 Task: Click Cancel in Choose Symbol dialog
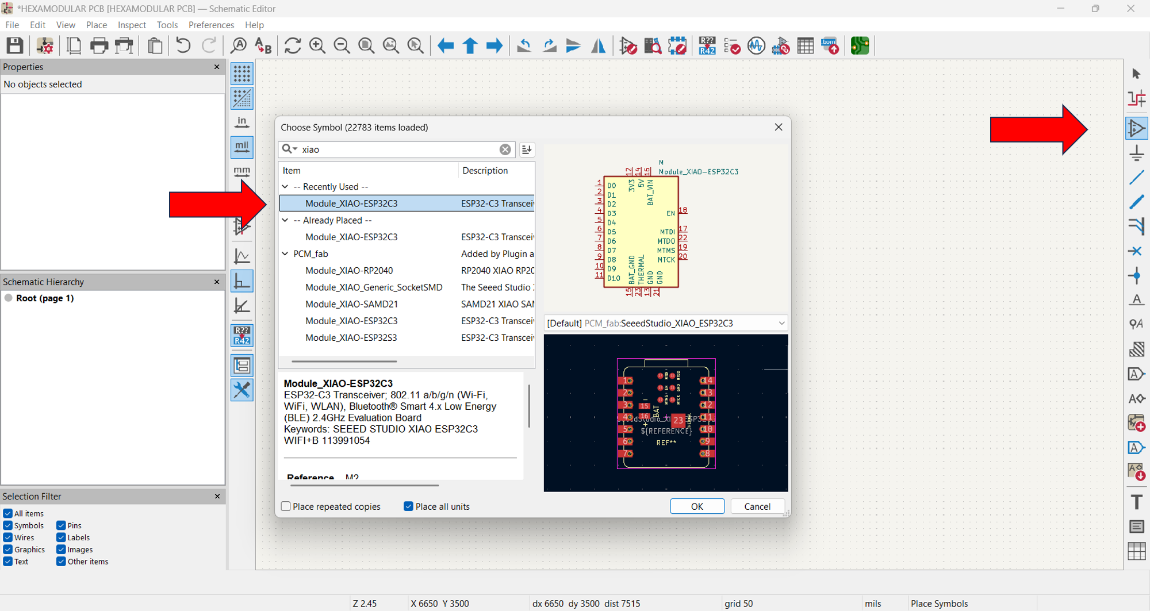tap(757, 506)
